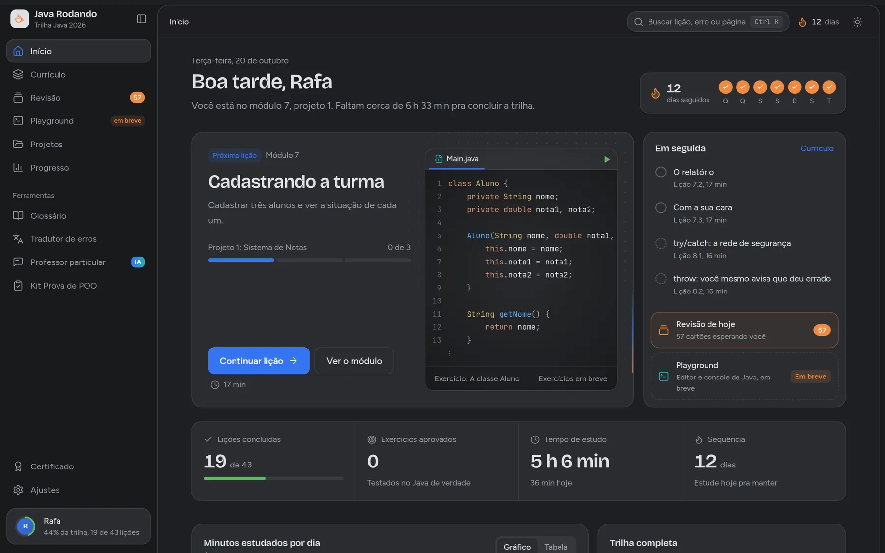Viewport: 885px width, 553px height.
Task: Switch chart view to Gráfico
Action: tap(517, 547)
